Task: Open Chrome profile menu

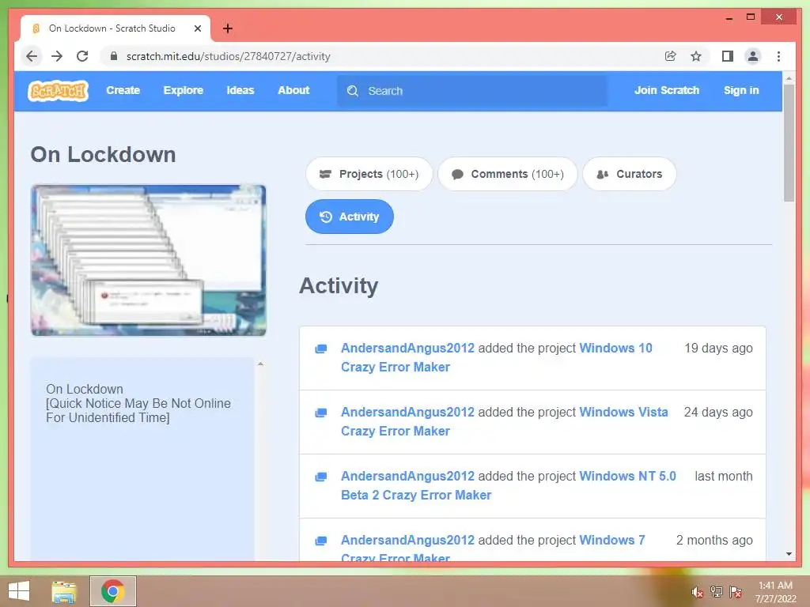Action: pos(753,56)
